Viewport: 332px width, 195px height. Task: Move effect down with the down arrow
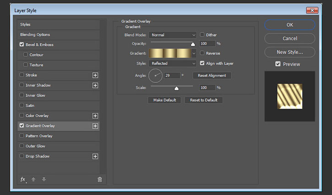point(44,179)
